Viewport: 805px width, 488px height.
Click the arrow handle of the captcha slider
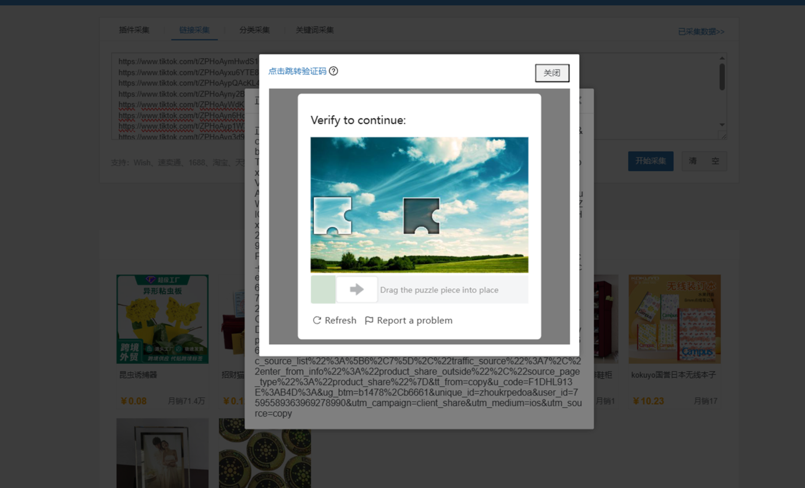357,290
